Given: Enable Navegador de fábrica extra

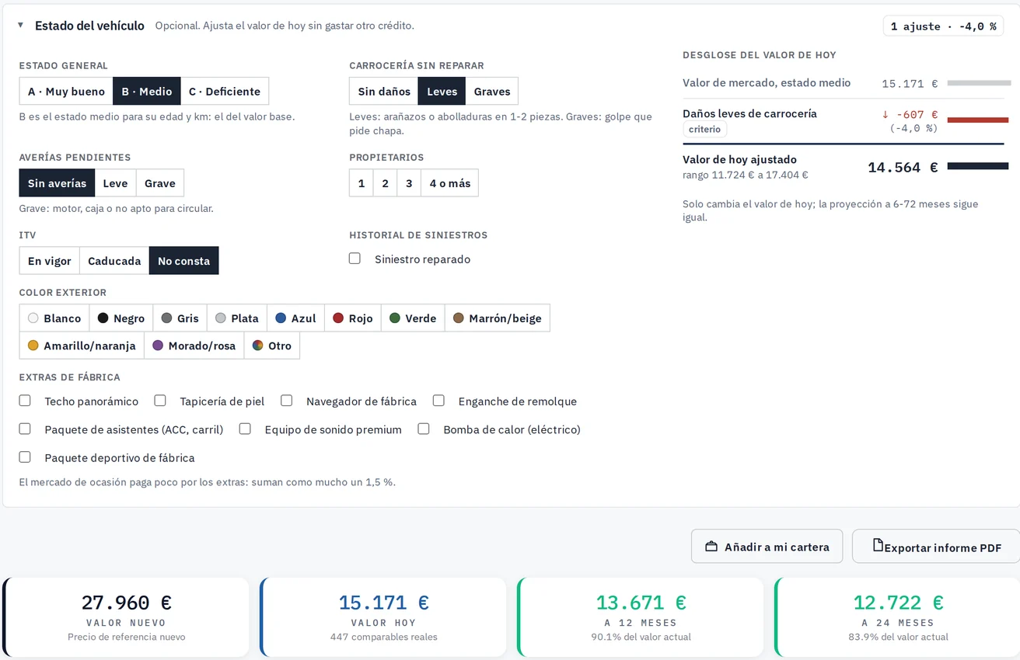Looking at the screenshot, I should (287, 401).
